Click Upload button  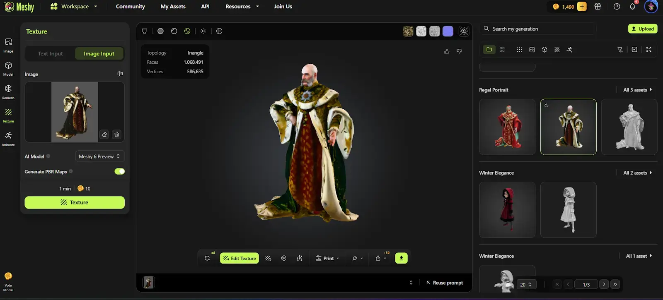point(643,29)
